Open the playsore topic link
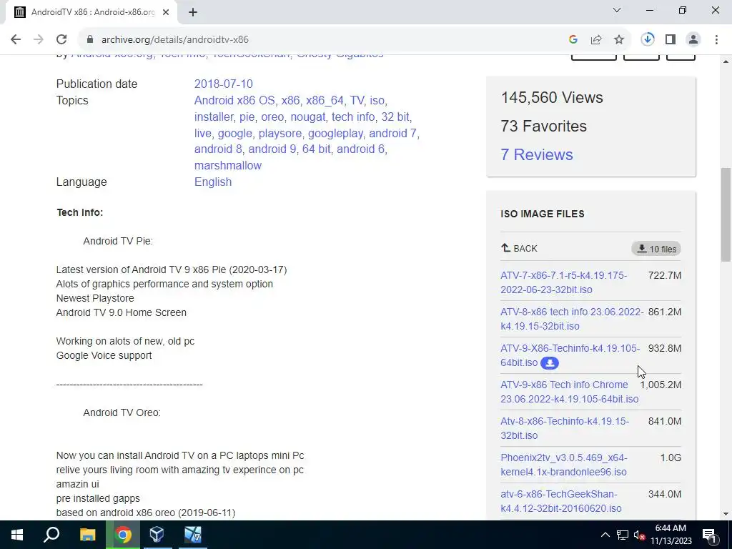The image size is (732, 549). [280, 133]
